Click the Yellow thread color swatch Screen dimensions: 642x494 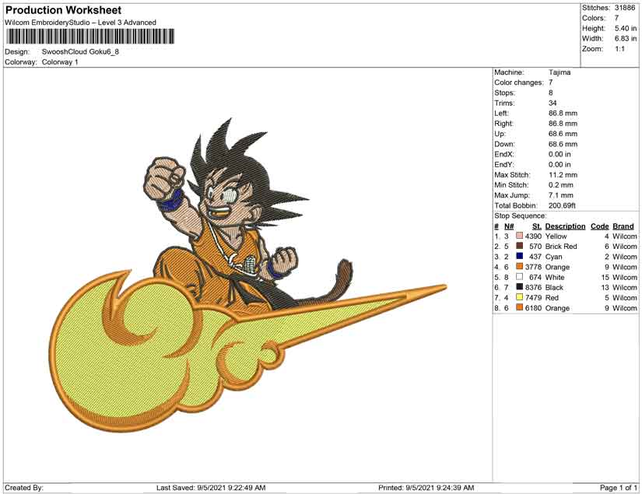520,236
